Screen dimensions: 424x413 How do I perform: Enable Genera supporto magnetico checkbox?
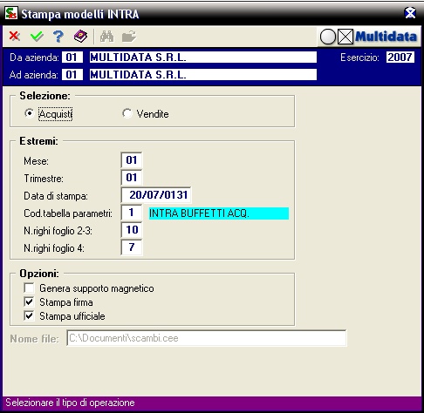[x=29, y=288]
